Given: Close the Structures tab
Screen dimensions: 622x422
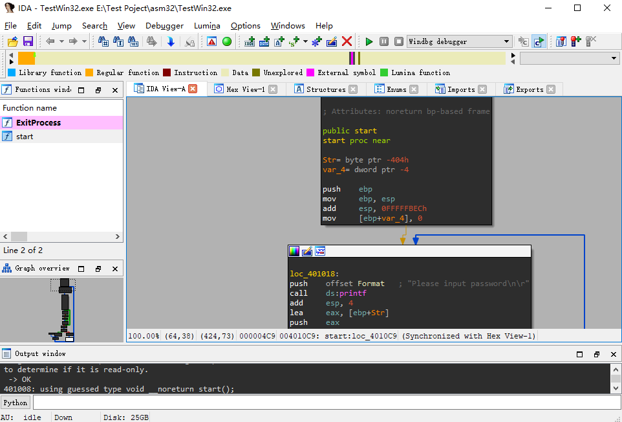Looking at the screenshot, I should pyautogui.click(x=353, y=89).
